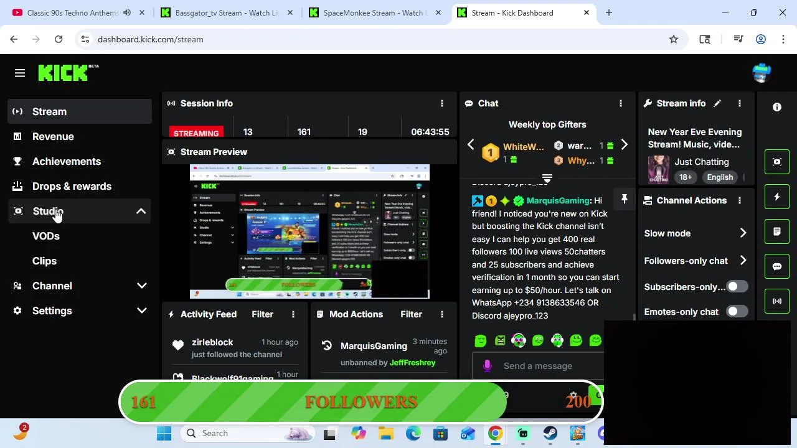Open Activity Feed Filter

[262, 314]
